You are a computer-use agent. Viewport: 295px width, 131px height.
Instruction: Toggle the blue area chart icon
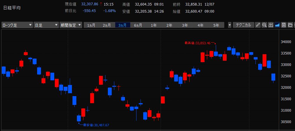[x=277, y=25]
